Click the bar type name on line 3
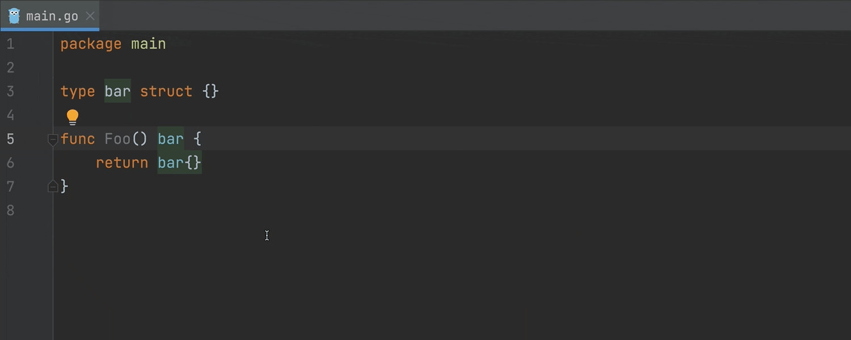851x340 pixels. (117, 91)
